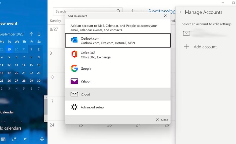The height and width of the screenshot is (144, 236).
Task: Select date 22 in mini calendar
Action: pos(31,73)
